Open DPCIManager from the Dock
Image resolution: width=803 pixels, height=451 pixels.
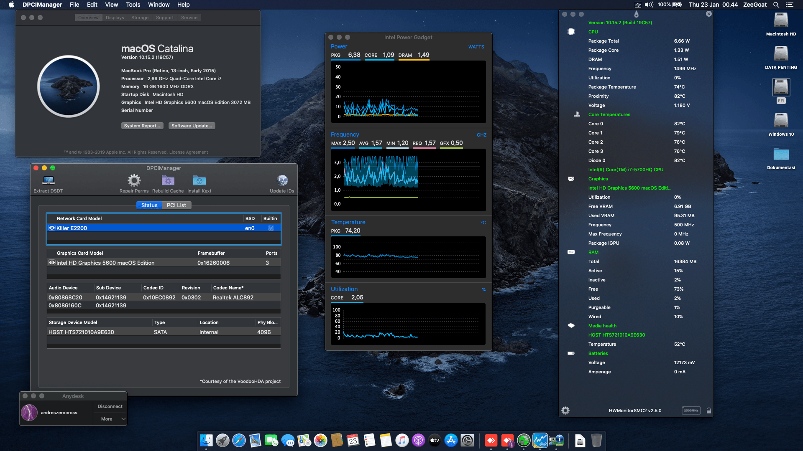click(x=557, y=440)
